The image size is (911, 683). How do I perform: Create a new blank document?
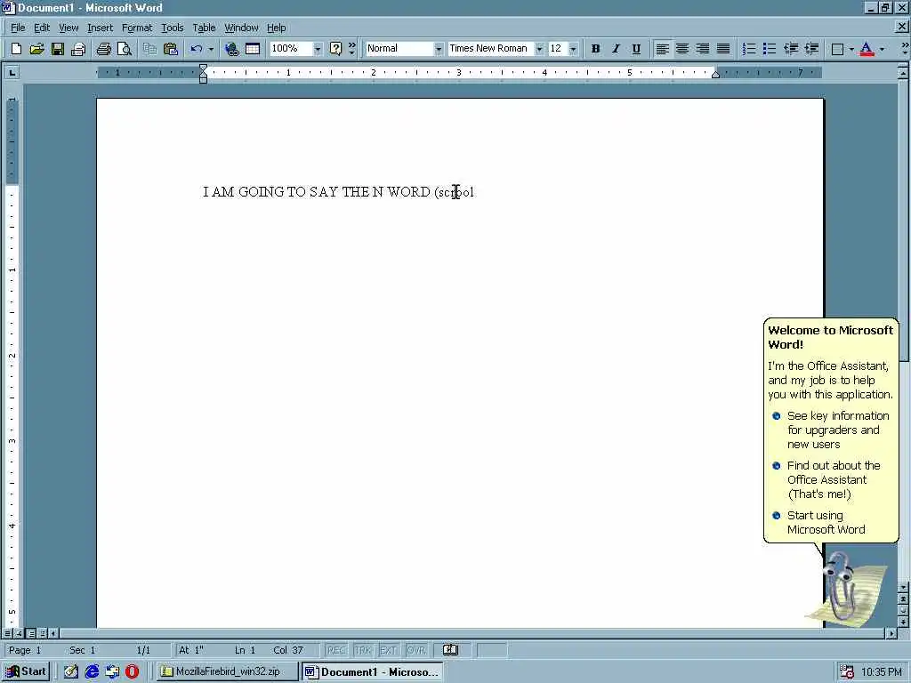pyautogui.click(x=16, y=49)
